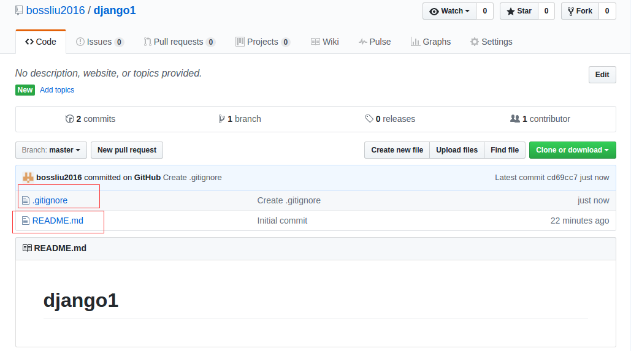Image resolution: width=631 pixels, height=351 pixels.
Task: Open the latest commit hash cd69cc7
Action: click(562, 178)
